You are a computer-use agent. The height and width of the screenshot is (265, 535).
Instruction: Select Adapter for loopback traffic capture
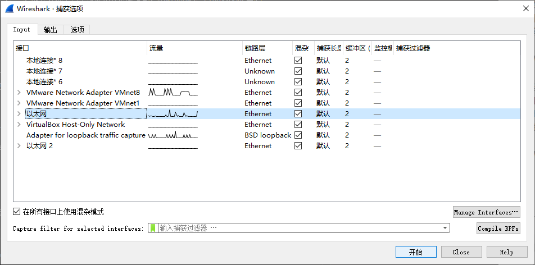86,135
